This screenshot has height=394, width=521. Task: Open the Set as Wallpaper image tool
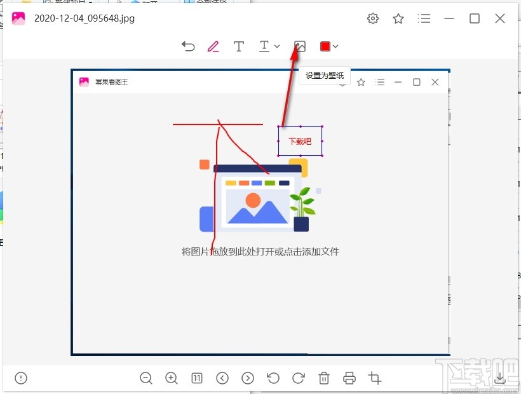coord(300,46)
